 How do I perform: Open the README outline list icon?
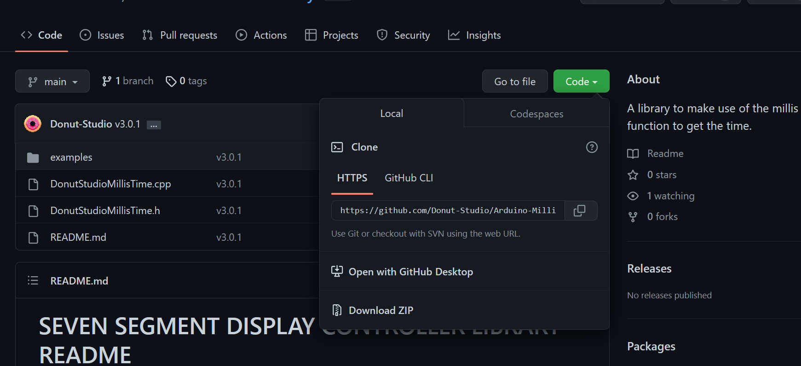[33, 280]
